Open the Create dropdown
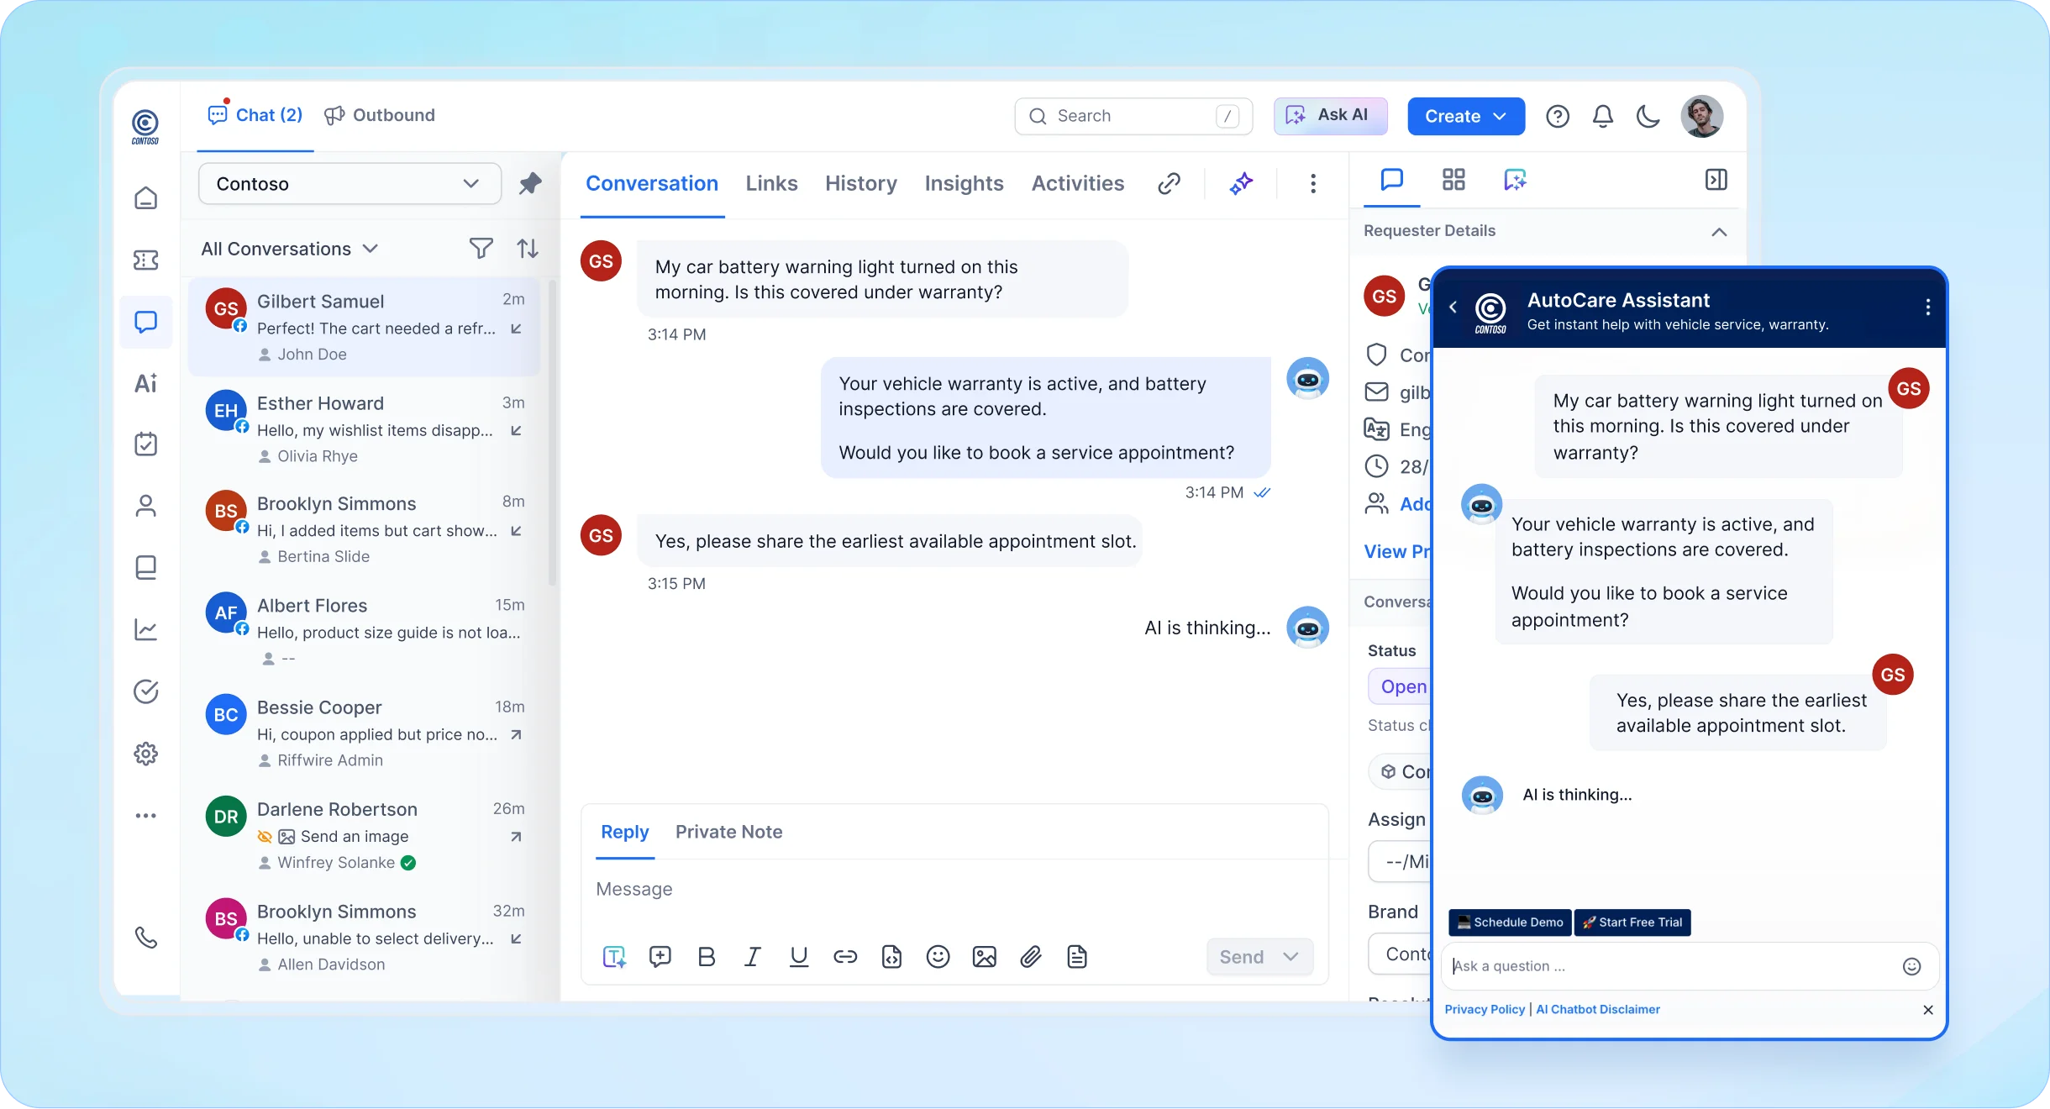2050x1109 pixels. pyautogui.click(x=1466, y=116)
